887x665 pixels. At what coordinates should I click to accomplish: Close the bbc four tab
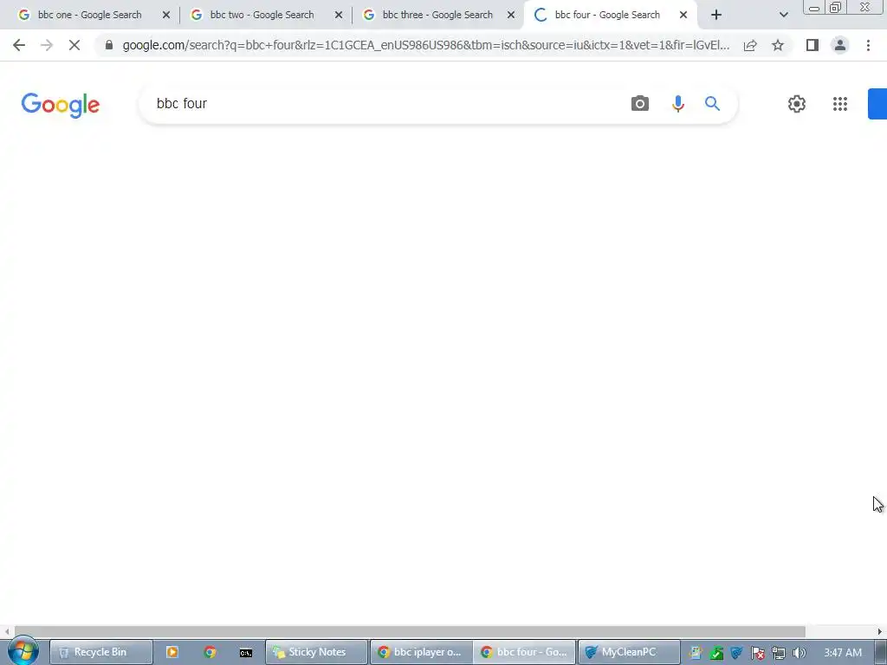click(x=683, y=16)
